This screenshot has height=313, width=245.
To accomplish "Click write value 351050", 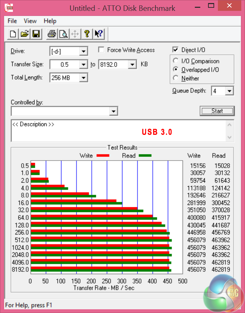I will (x=196, y=210).
